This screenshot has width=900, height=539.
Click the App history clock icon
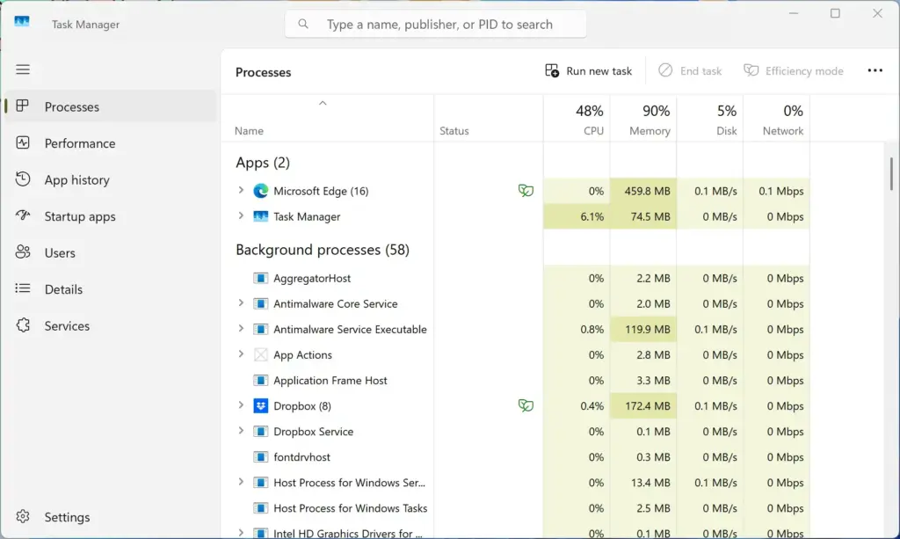tap(22, 179)
